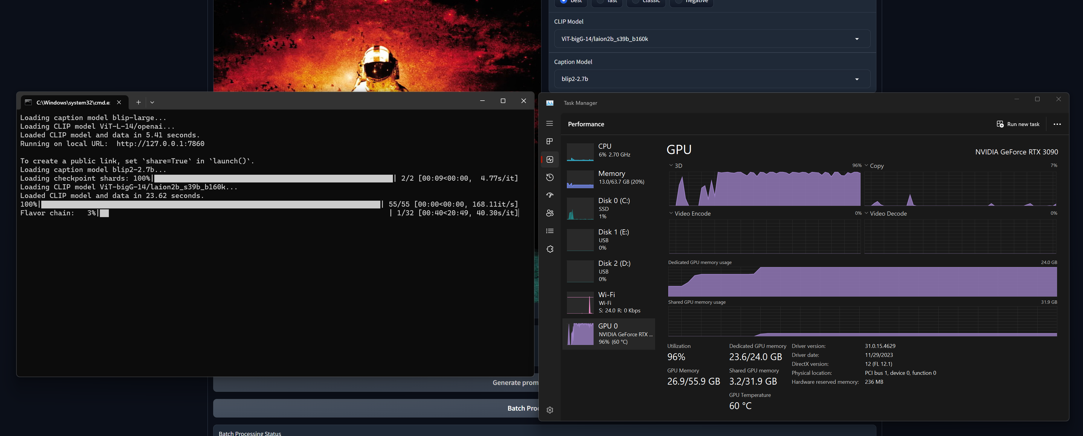Switch to the cmd.exe terminal tab
The height and width of the screenshot is (436, 1083).
(71, 102)
